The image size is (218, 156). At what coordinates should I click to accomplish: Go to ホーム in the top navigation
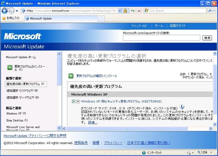(159, 26)
